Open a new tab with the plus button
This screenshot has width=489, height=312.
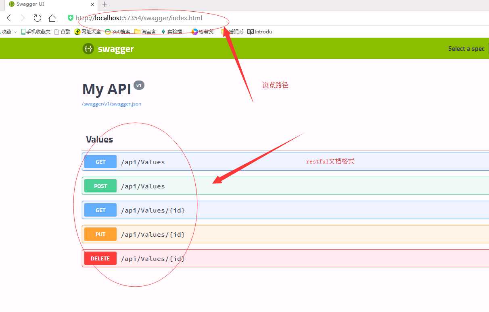[104, 4]
